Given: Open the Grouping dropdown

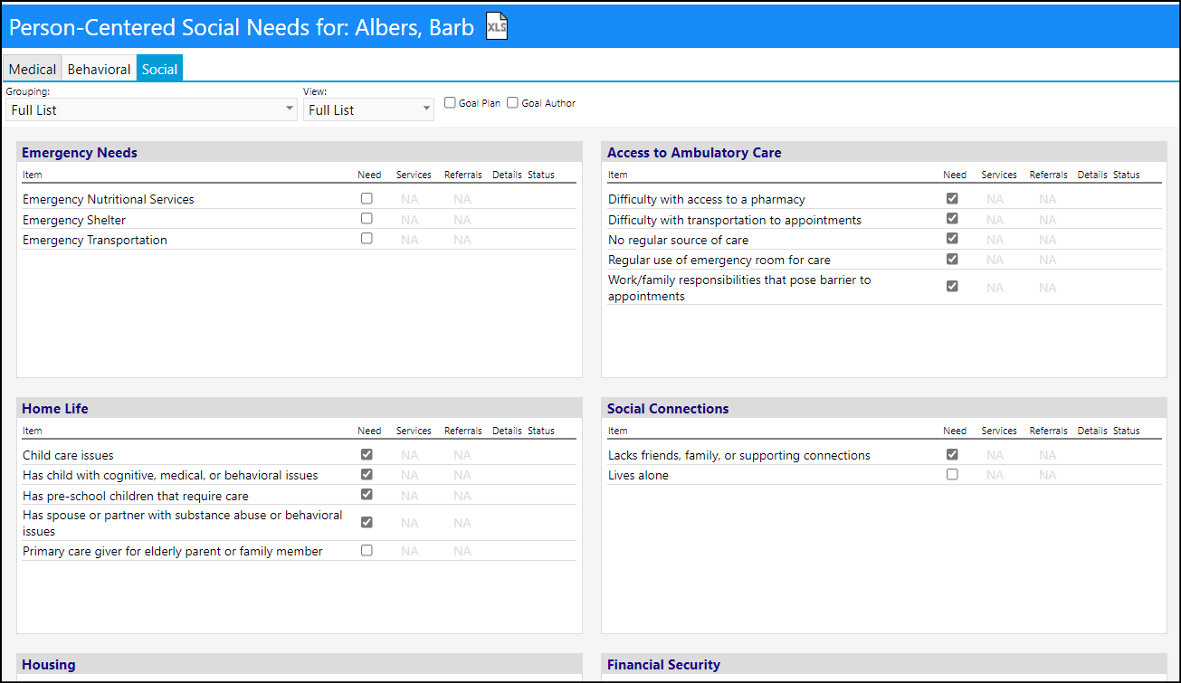Looking at the screenshot, I should [x=151, y=109].
